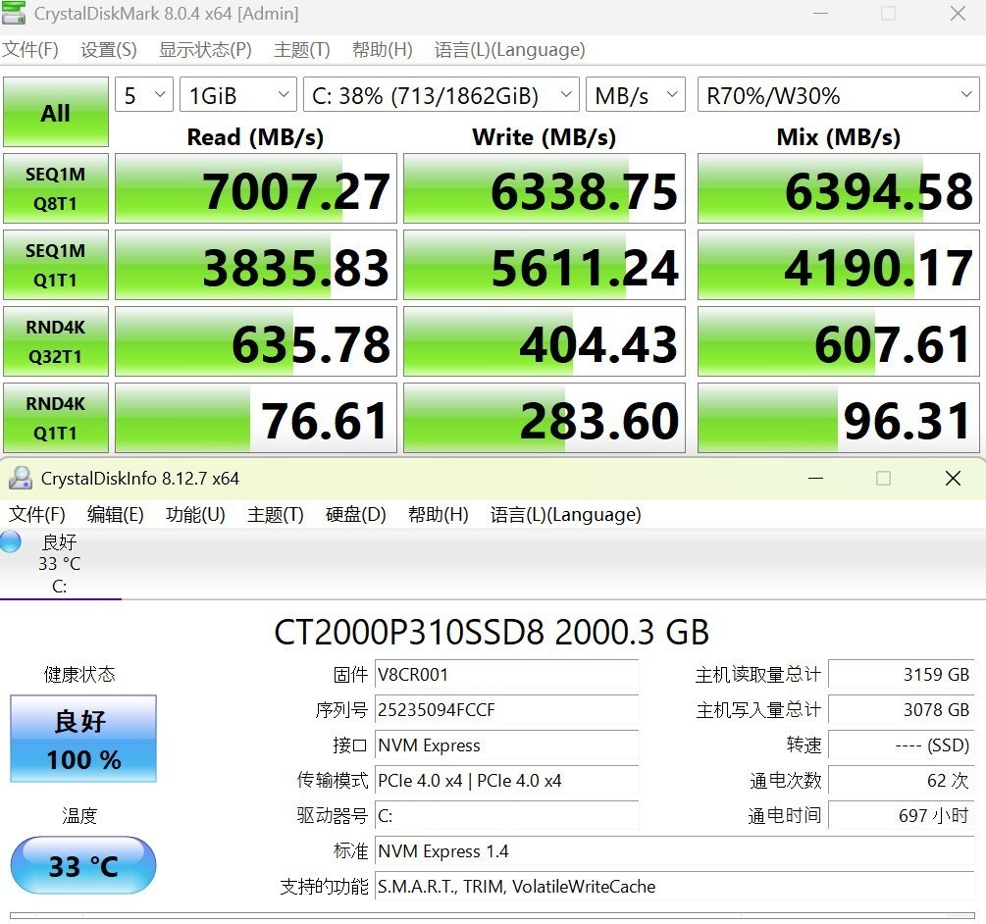This screenshot has height=924, width=986.
Task: Select the C: drive tab in CrystalDiskInfo
Action: pos(59,564)
